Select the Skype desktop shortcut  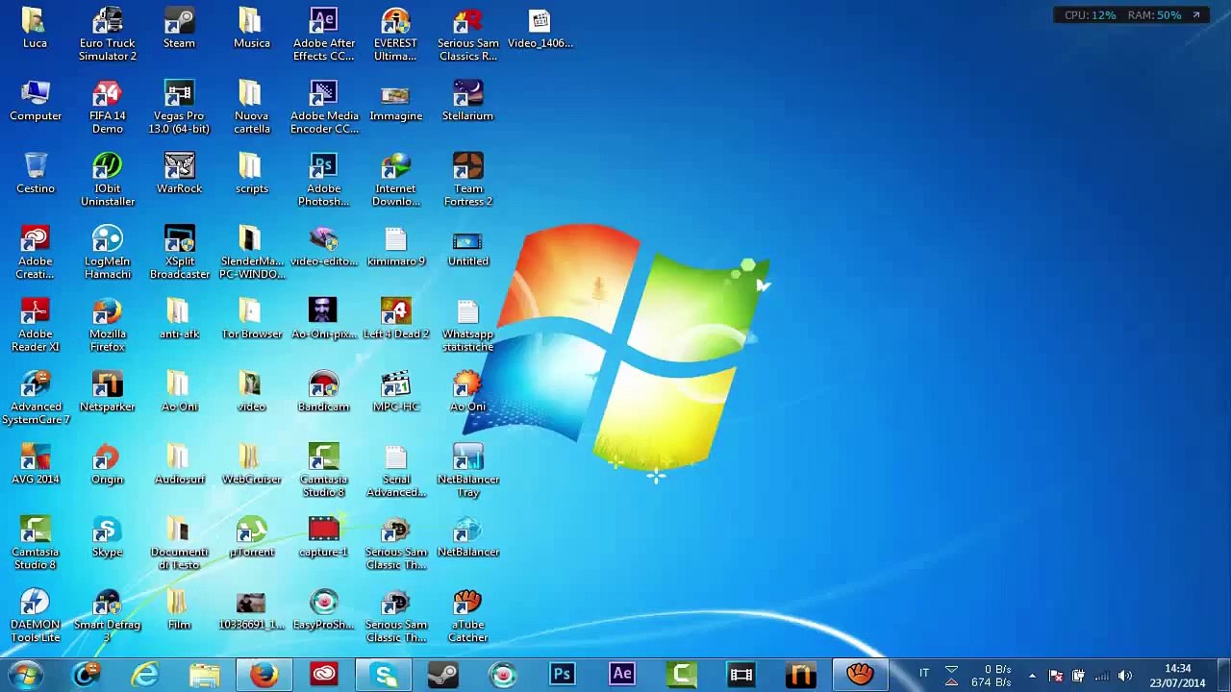107,537
